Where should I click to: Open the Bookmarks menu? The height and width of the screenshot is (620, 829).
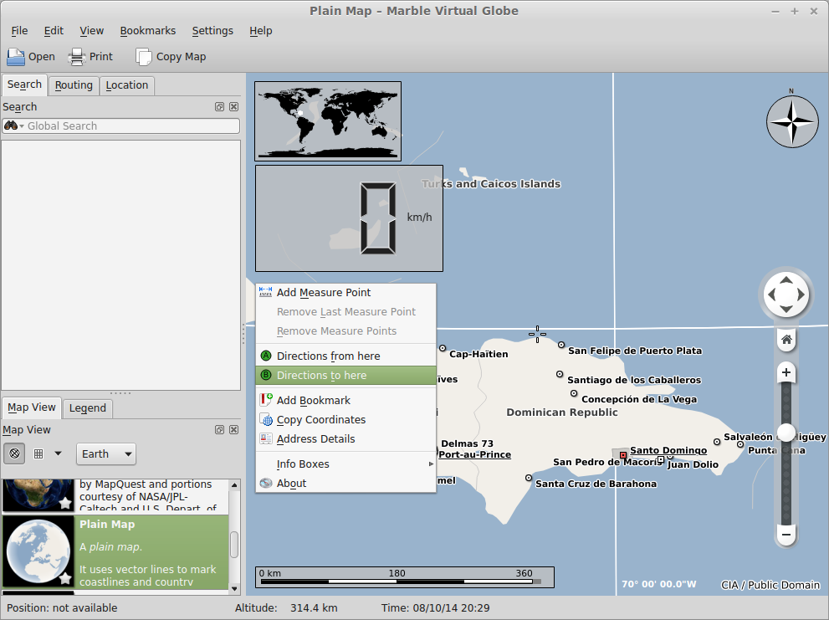tap(147, 31)
